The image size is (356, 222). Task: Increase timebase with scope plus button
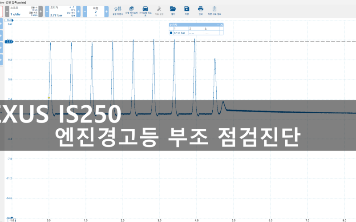click(x=40, y=11)
